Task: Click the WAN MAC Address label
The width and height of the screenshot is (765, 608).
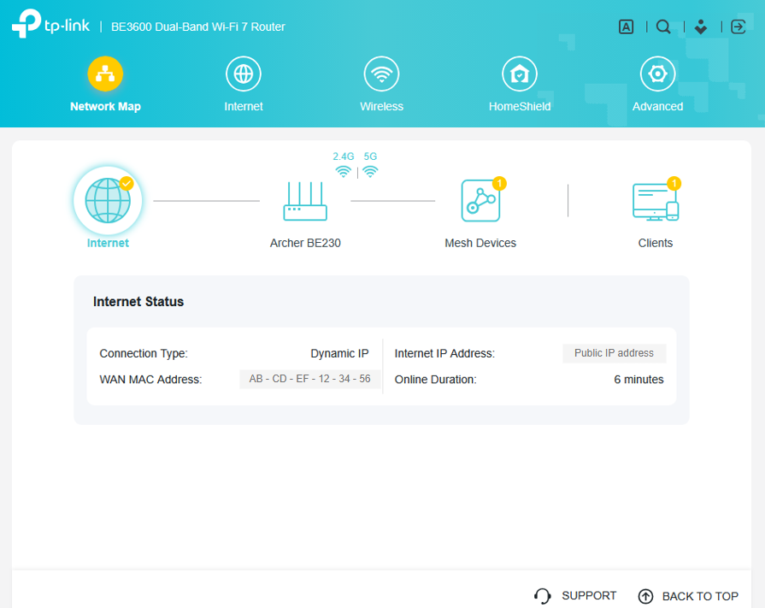Action: pos(150,380)
